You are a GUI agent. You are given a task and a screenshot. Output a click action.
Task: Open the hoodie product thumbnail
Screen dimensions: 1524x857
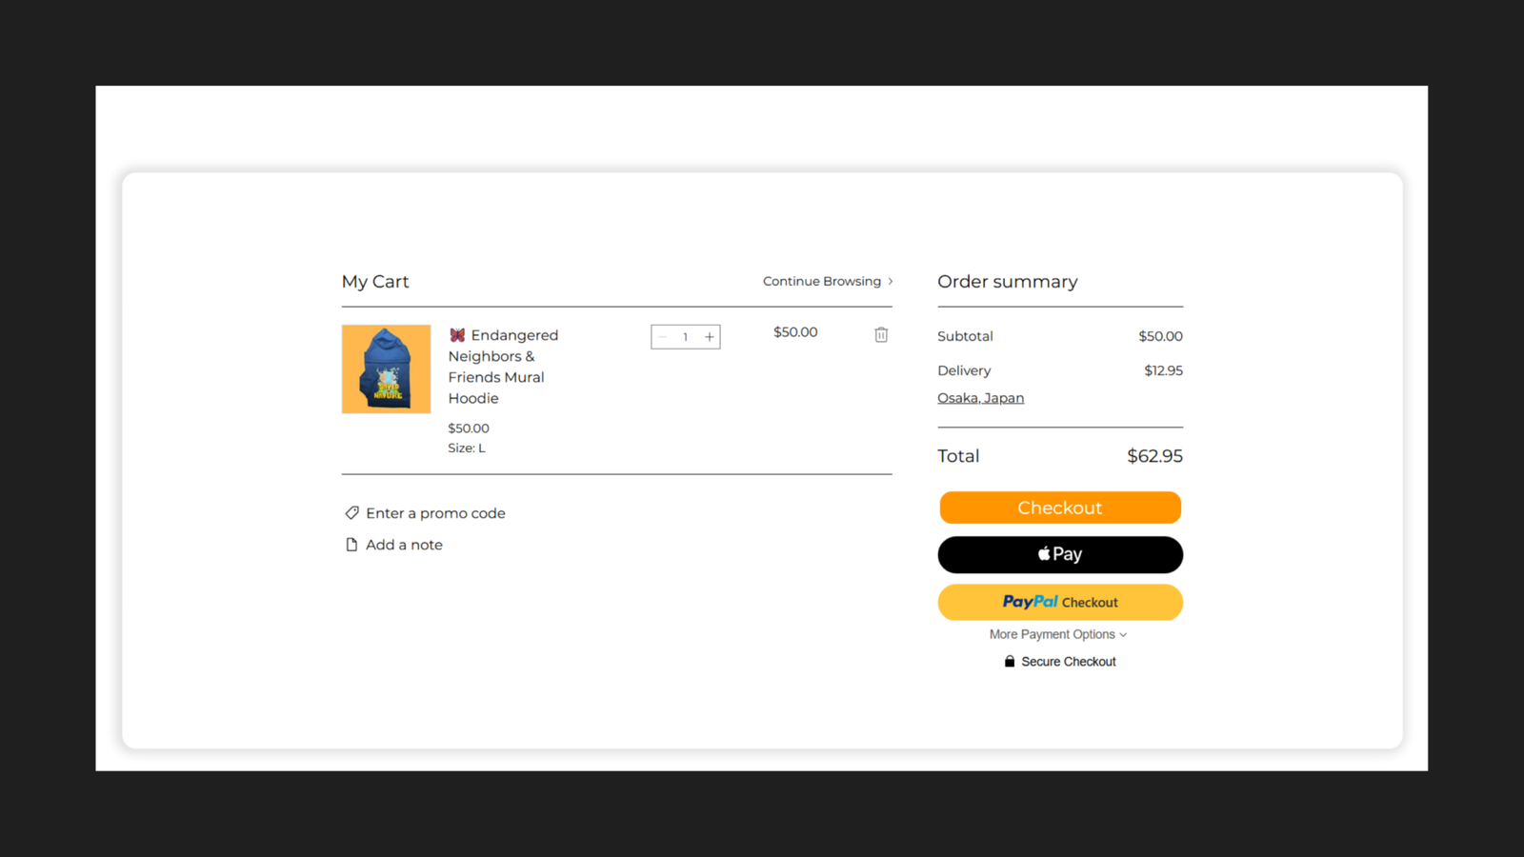click(x=385, y=369)
